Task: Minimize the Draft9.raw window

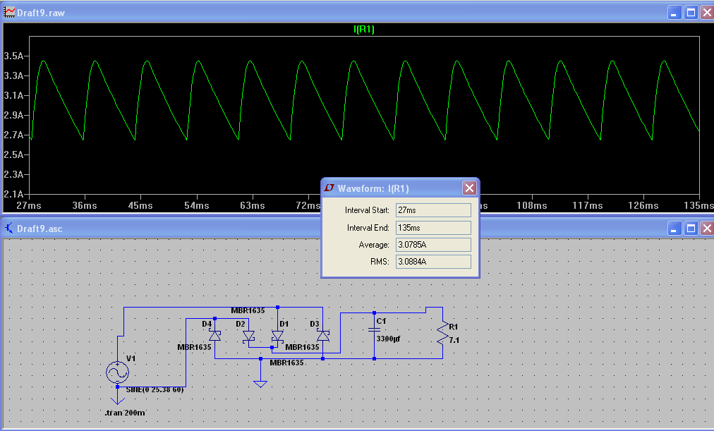Action: pyautogui.click(x=674, y=13)
